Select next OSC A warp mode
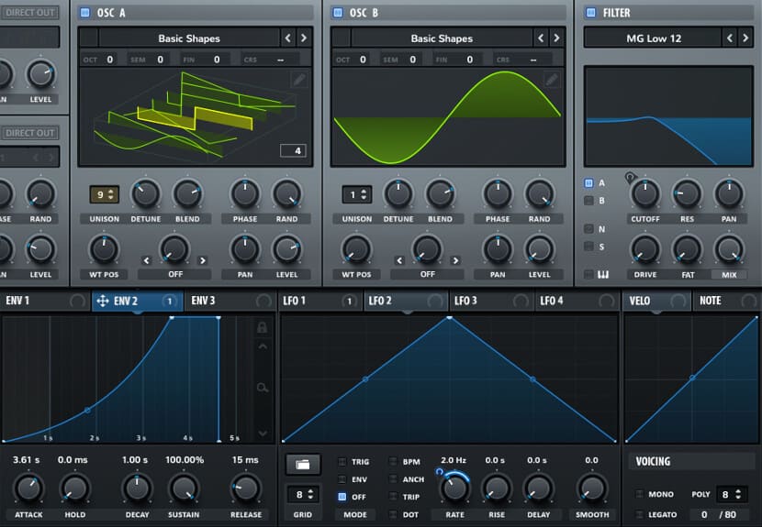The height and width of the screenshot is (527, 762). [203, 260]
